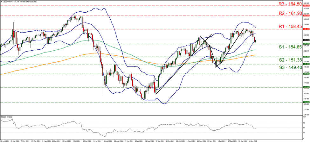Select the black current price tag 155.631
Image resolution: width=310 pixels, height=143 pixels.
coord(306,40)
